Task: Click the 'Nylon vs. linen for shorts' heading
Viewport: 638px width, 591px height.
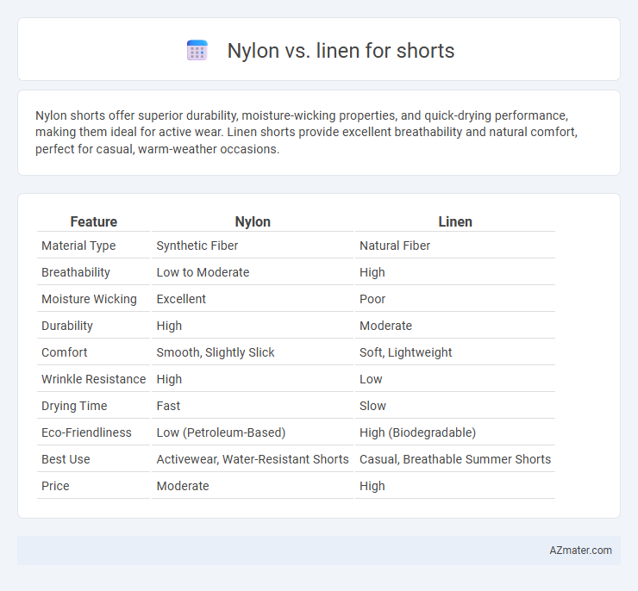Action: point(341,51)
